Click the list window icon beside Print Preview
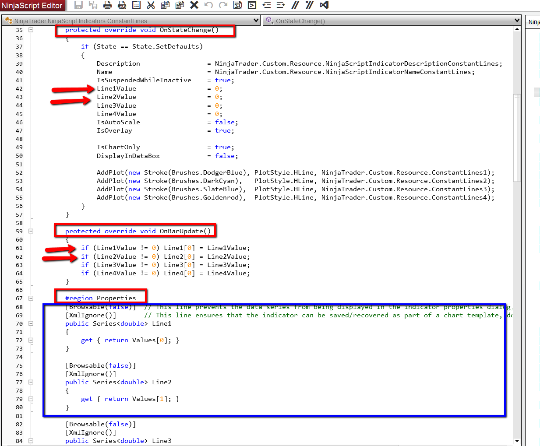540x446 pixels. (136, 5)
